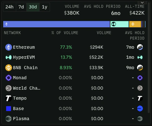
Task: Click the $294K Ethereum volume value
Action: tap(96, 47)
